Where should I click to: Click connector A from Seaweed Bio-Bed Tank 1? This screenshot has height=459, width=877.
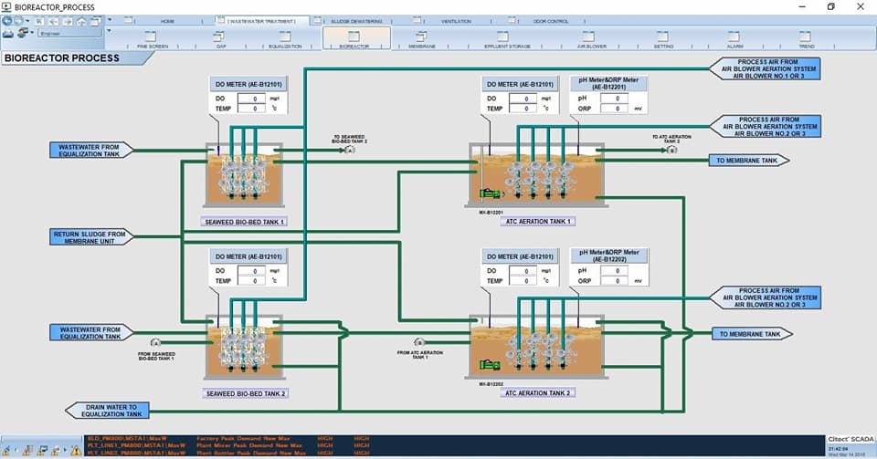coord(156,342)
